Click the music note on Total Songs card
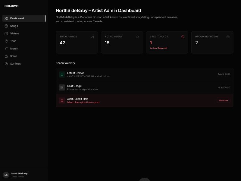The image size is (241, 181). 92,37
